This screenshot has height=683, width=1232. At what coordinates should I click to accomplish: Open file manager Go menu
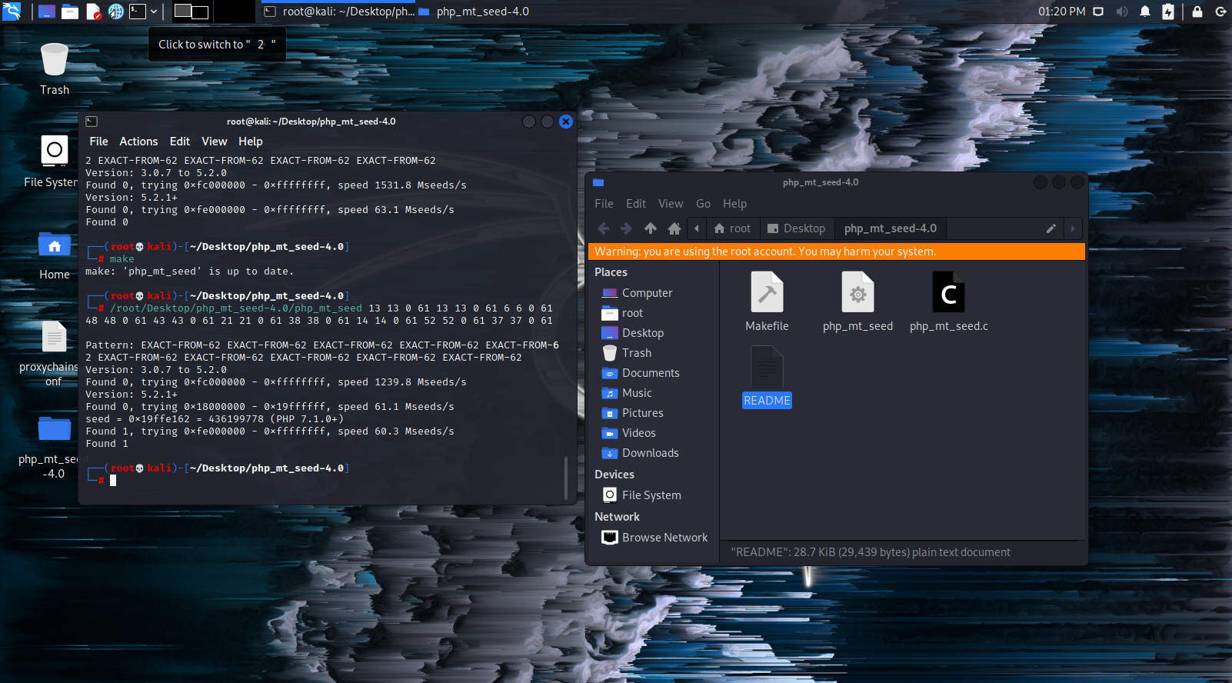(x=703, y=204)
